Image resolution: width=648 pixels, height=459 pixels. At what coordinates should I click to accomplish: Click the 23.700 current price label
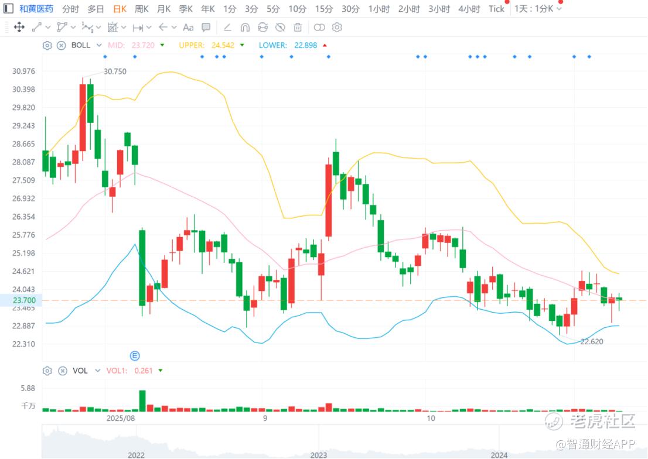pyautogui.click(x=21, y=300)
